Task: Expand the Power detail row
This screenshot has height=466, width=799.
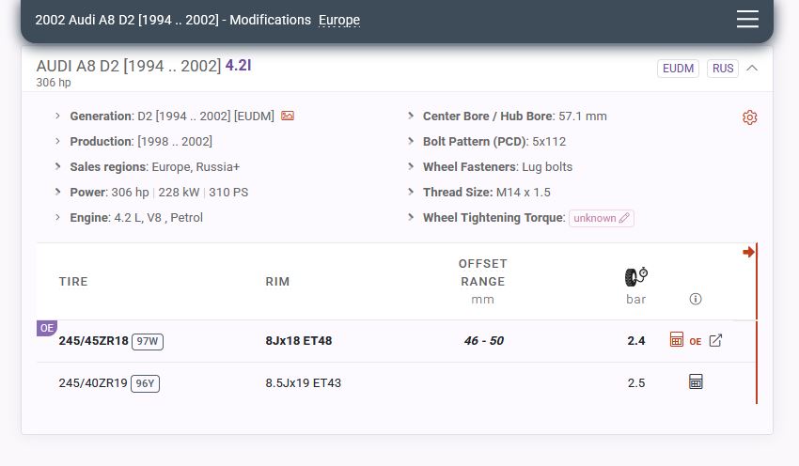Action: 57,192
